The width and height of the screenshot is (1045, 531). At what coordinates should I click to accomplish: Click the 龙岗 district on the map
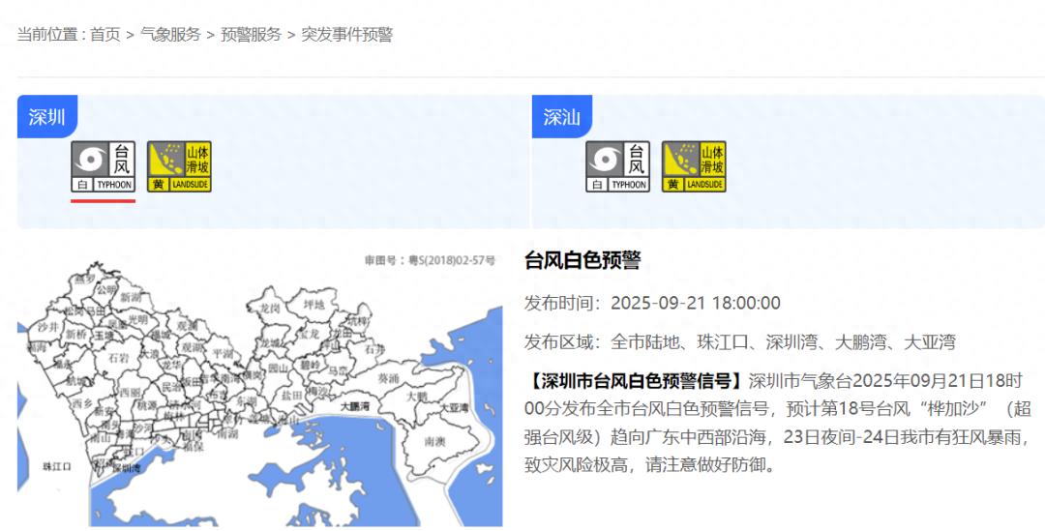(x=270, y=308)
